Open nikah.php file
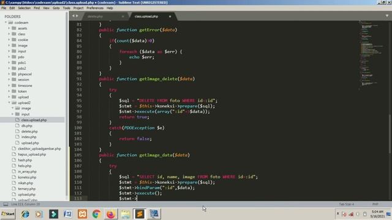Screen dimensions: 392x220 25,183
